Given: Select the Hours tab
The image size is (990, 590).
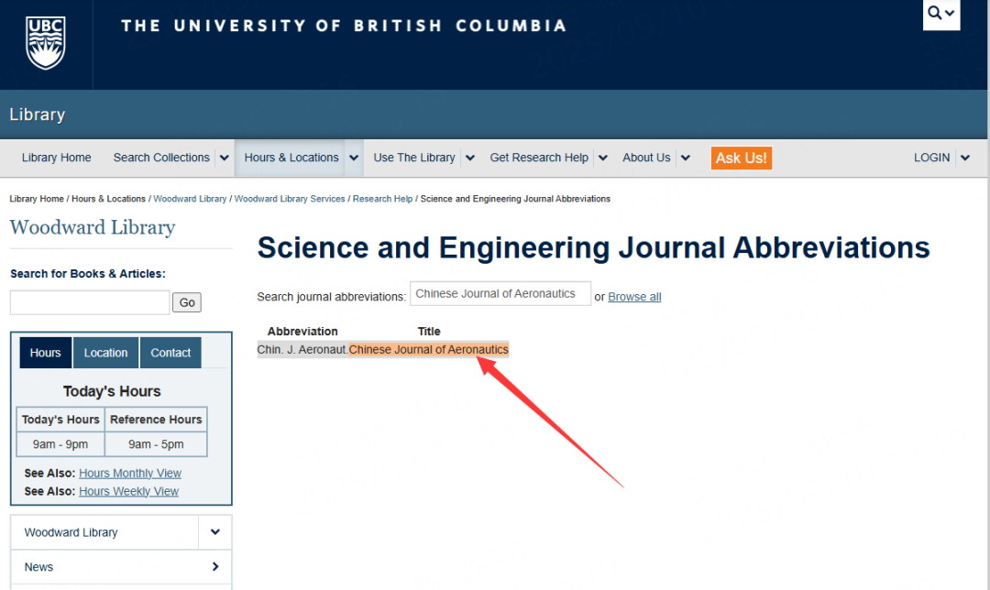Looking at the screenshot, I should pyautogui.click(x=46, y=353).
